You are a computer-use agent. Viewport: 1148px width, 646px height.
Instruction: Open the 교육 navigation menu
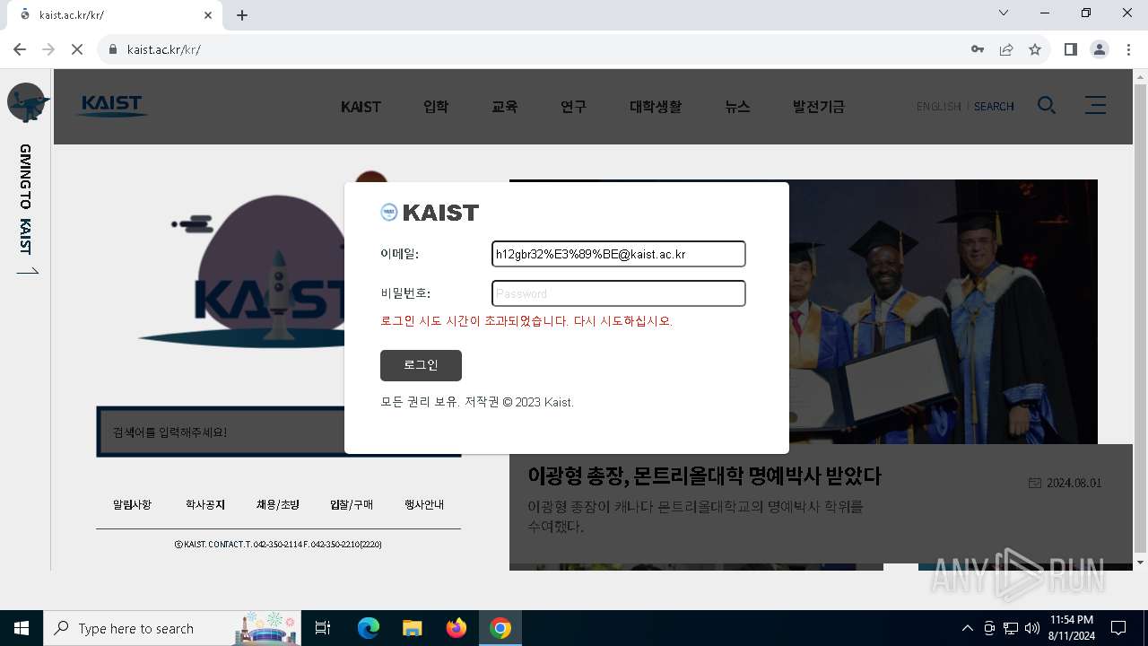click(505, 107)
